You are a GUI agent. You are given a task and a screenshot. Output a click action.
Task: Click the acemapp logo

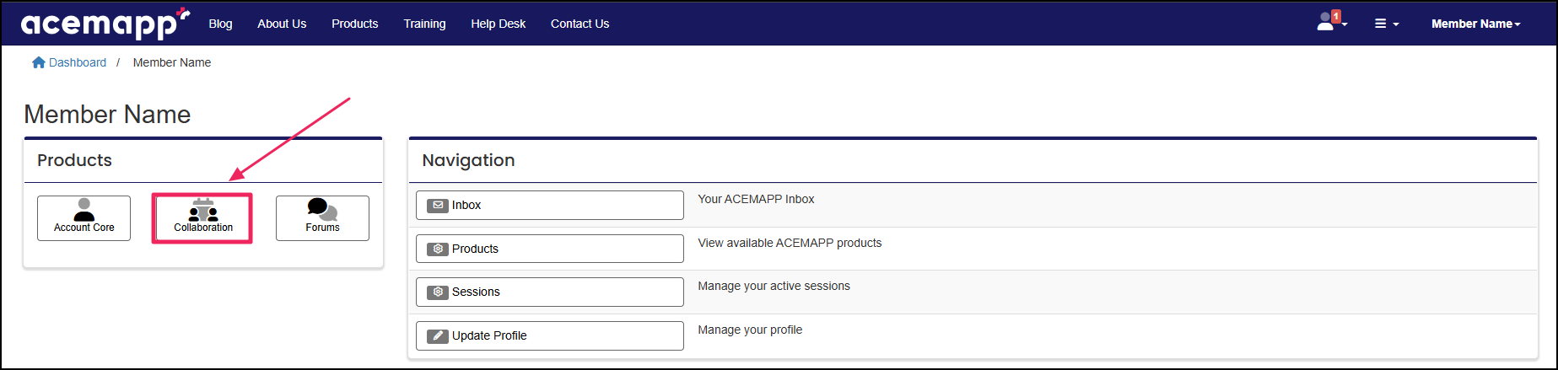click(105, 24)
